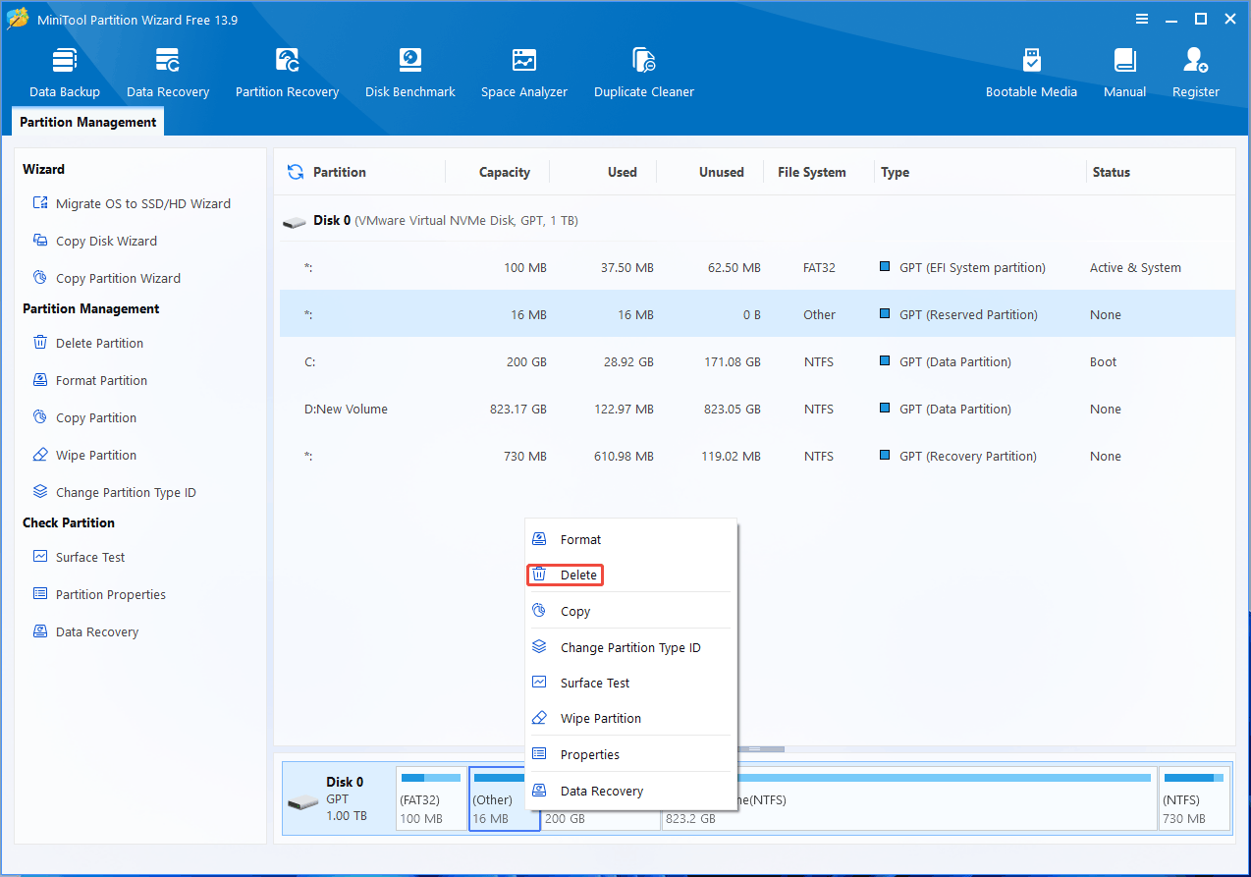The image size is (1251, 877).
Task: Open Data Recovery from top toolbar
Action: (x=168, y=73)
